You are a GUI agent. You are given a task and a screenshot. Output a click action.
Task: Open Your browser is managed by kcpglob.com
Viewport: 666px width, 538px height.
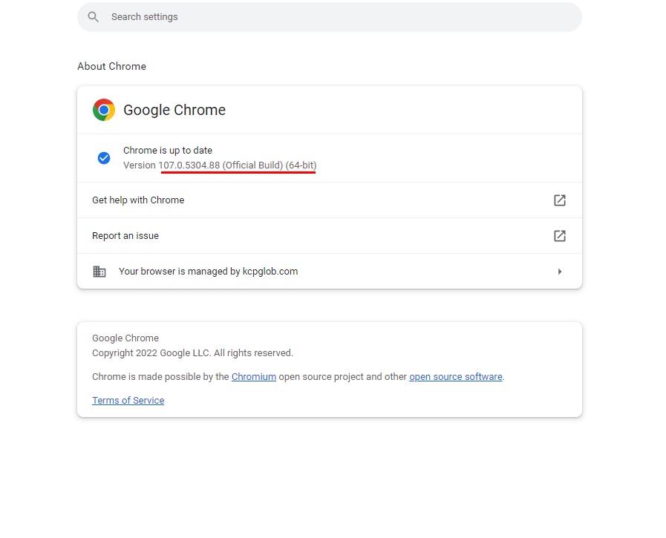[x=329, y=272]
